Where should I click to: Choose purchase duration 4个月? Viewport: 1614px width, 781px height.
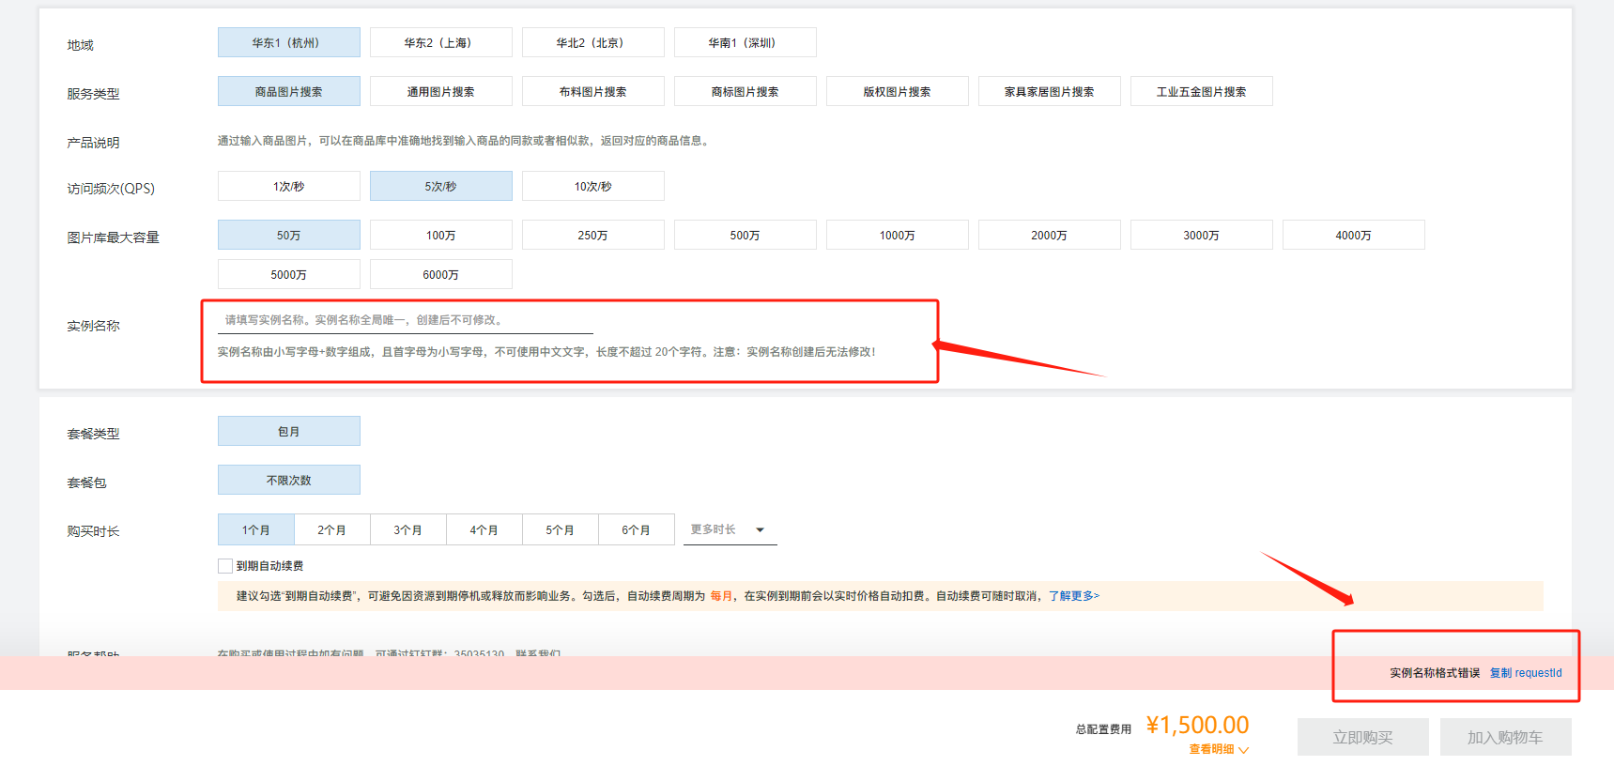484,529
